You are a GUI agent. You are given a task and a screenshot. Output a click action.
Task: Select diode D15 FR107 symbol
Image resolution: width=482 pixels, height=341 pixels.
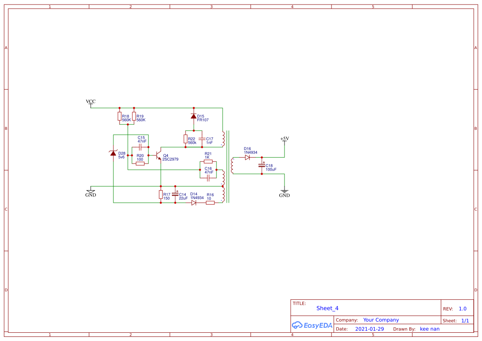pyautogui.click(x=194, y=116)
